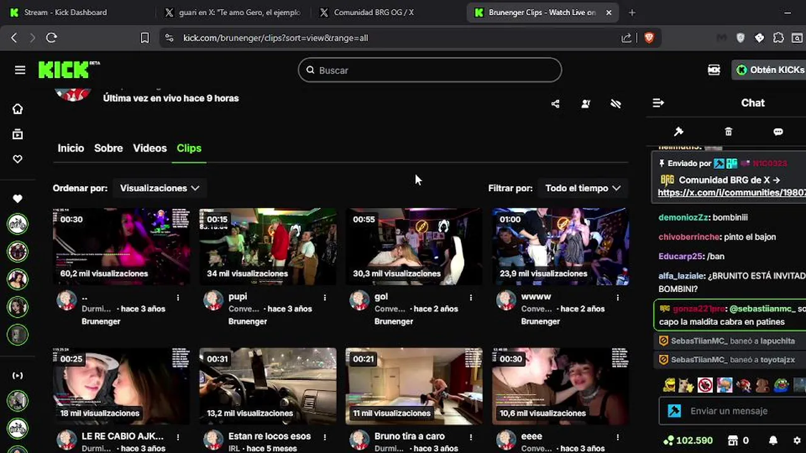The width and height of the screenshot is (806, 453).
Task: Open options for 'eeee' clip
Action: (618, 437)
